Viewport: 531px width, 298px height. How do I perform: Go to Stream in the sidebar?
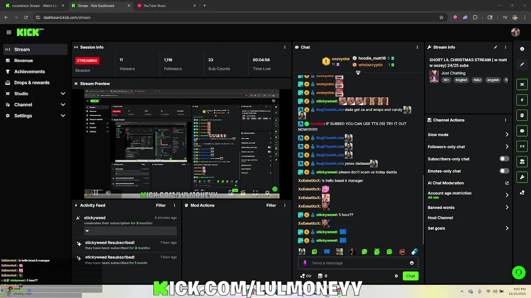35,49
